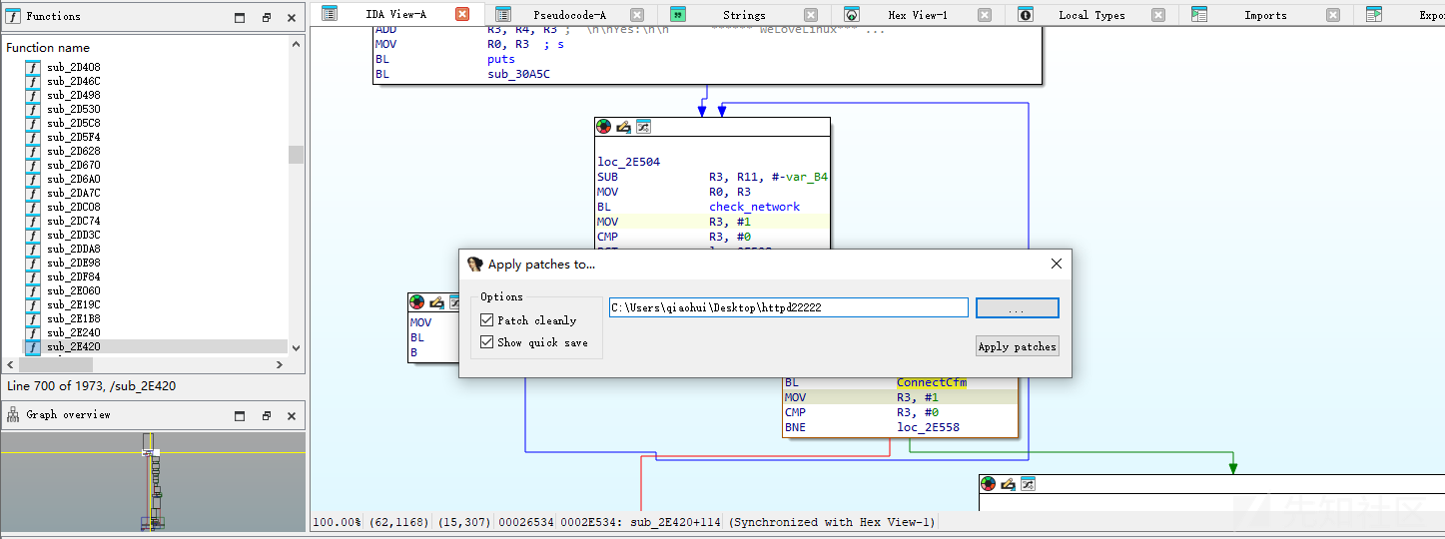This screenshot has width=1445, height=539.
Task: Click the Strings tab icon
Action: [x=678, y=14]
